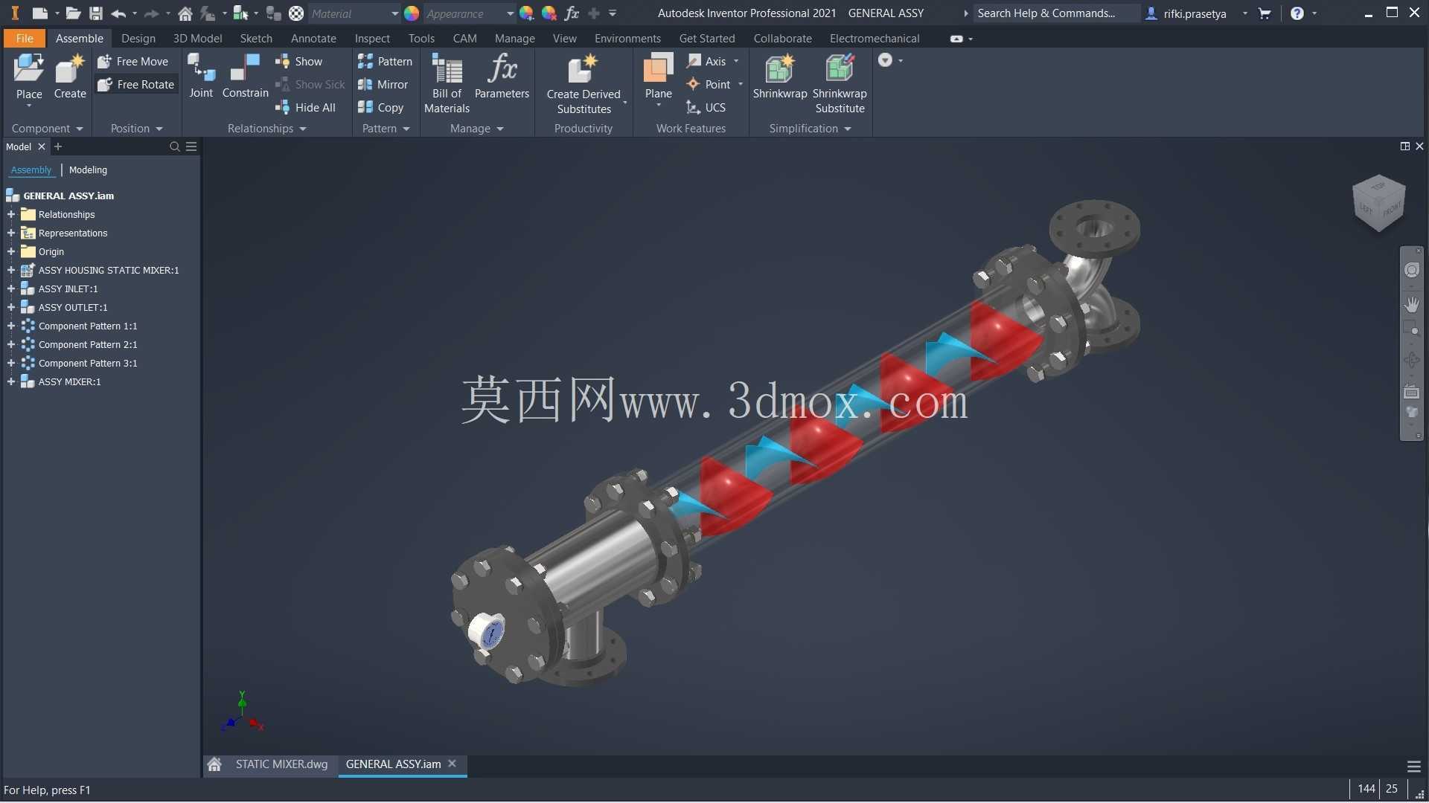Expand Component Pattern 2:1 node

[11, 344]
